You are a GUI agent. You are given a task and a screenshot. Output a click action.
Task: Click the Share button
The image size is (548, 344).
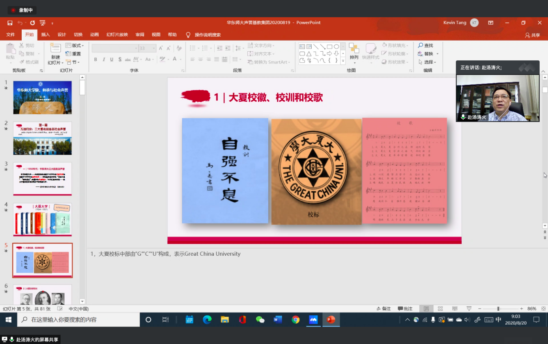[532, 35]
